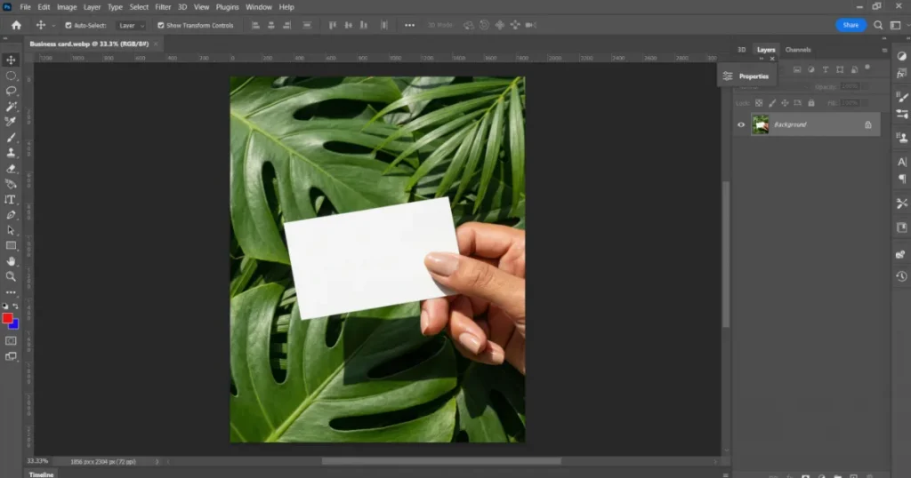Select the Zoom tool
This screenshot has height=478, width=911.
11,276
